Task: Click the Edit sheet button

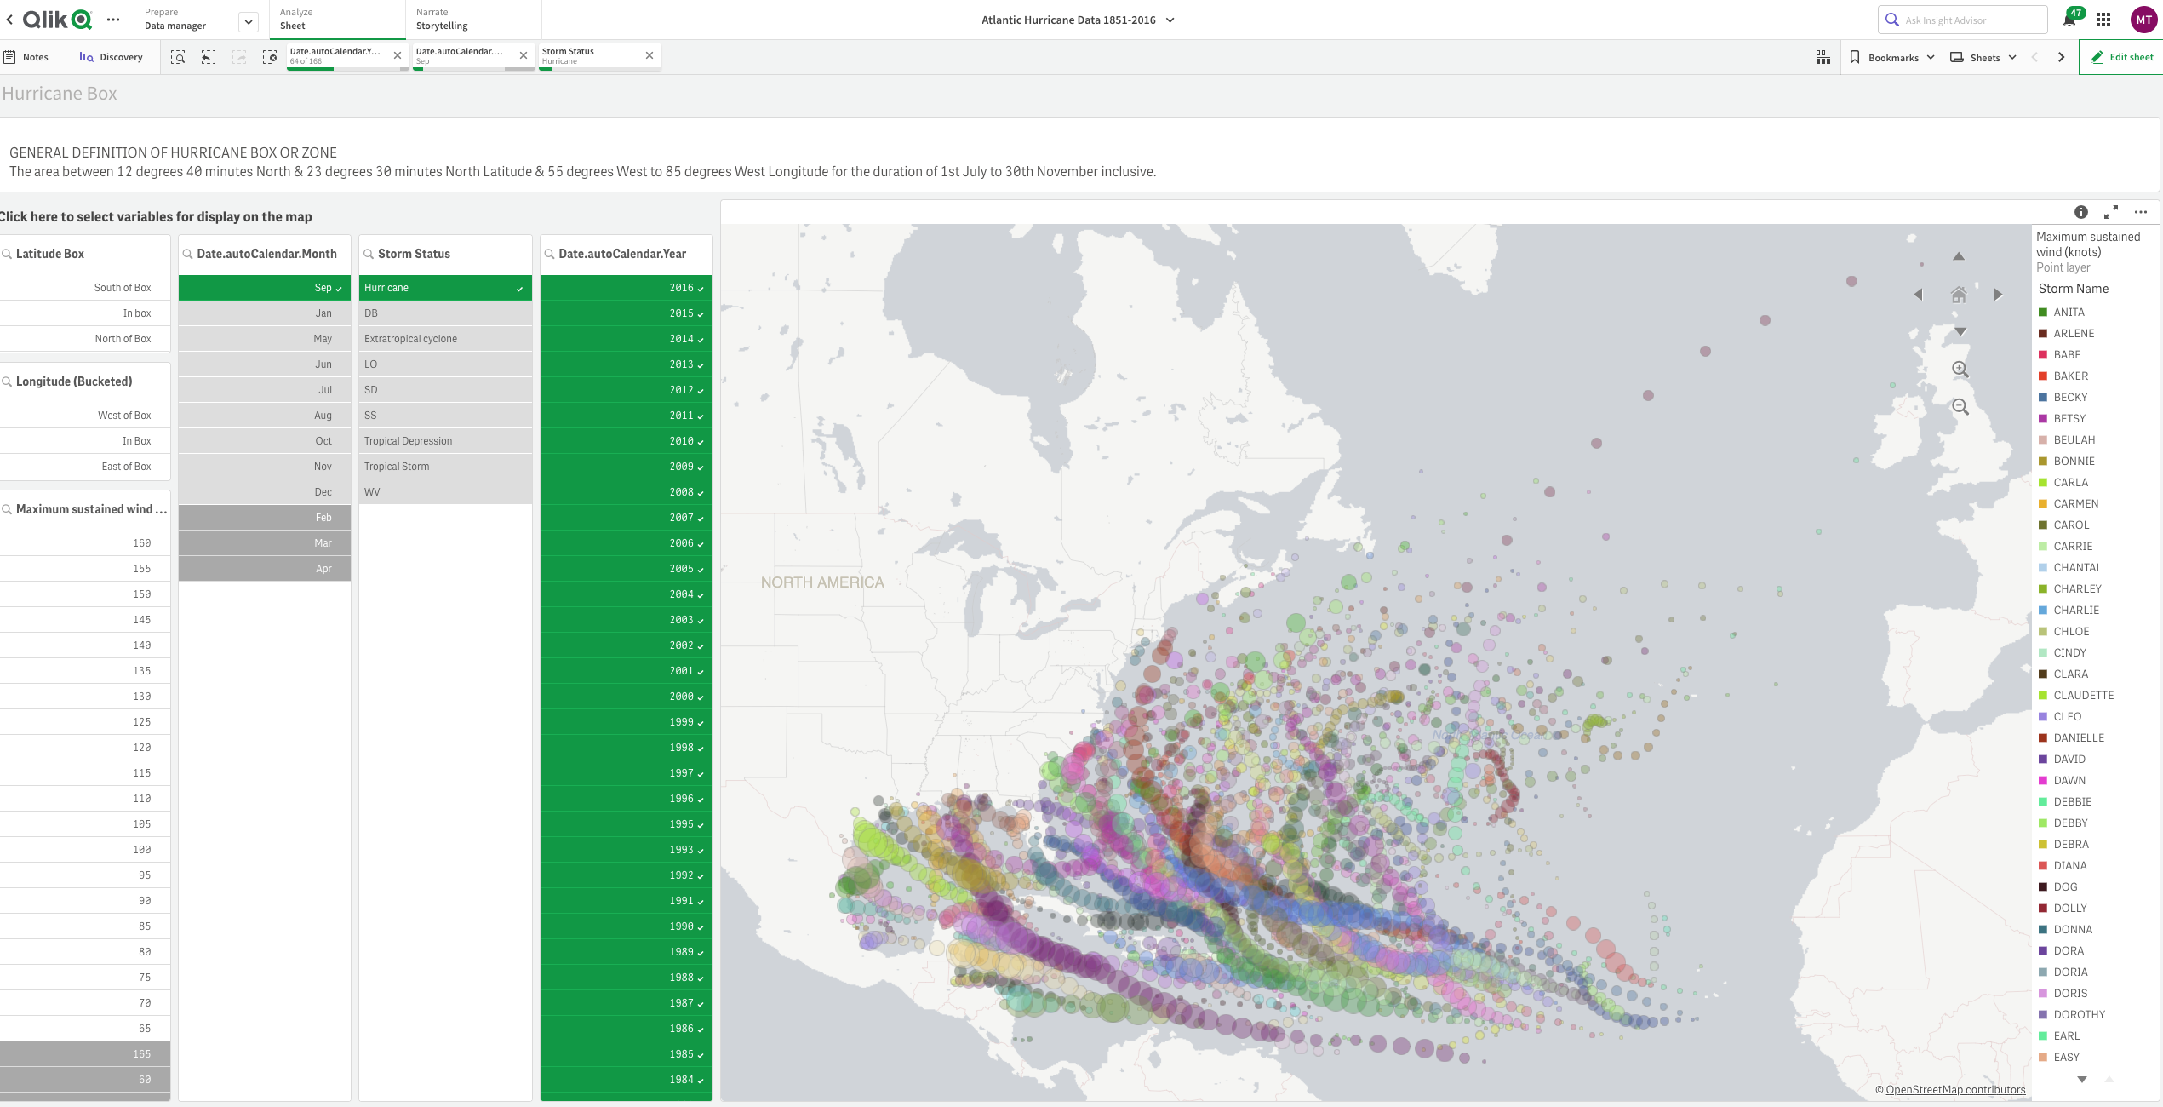Action: (x=2122, y=56)
